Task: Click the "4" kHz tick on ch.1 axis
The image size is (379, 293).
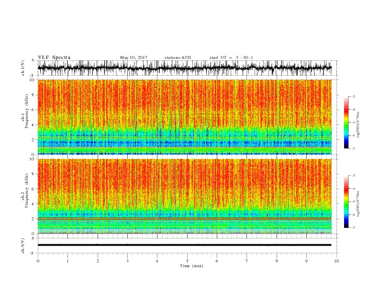Action: [x=33, y=125]
